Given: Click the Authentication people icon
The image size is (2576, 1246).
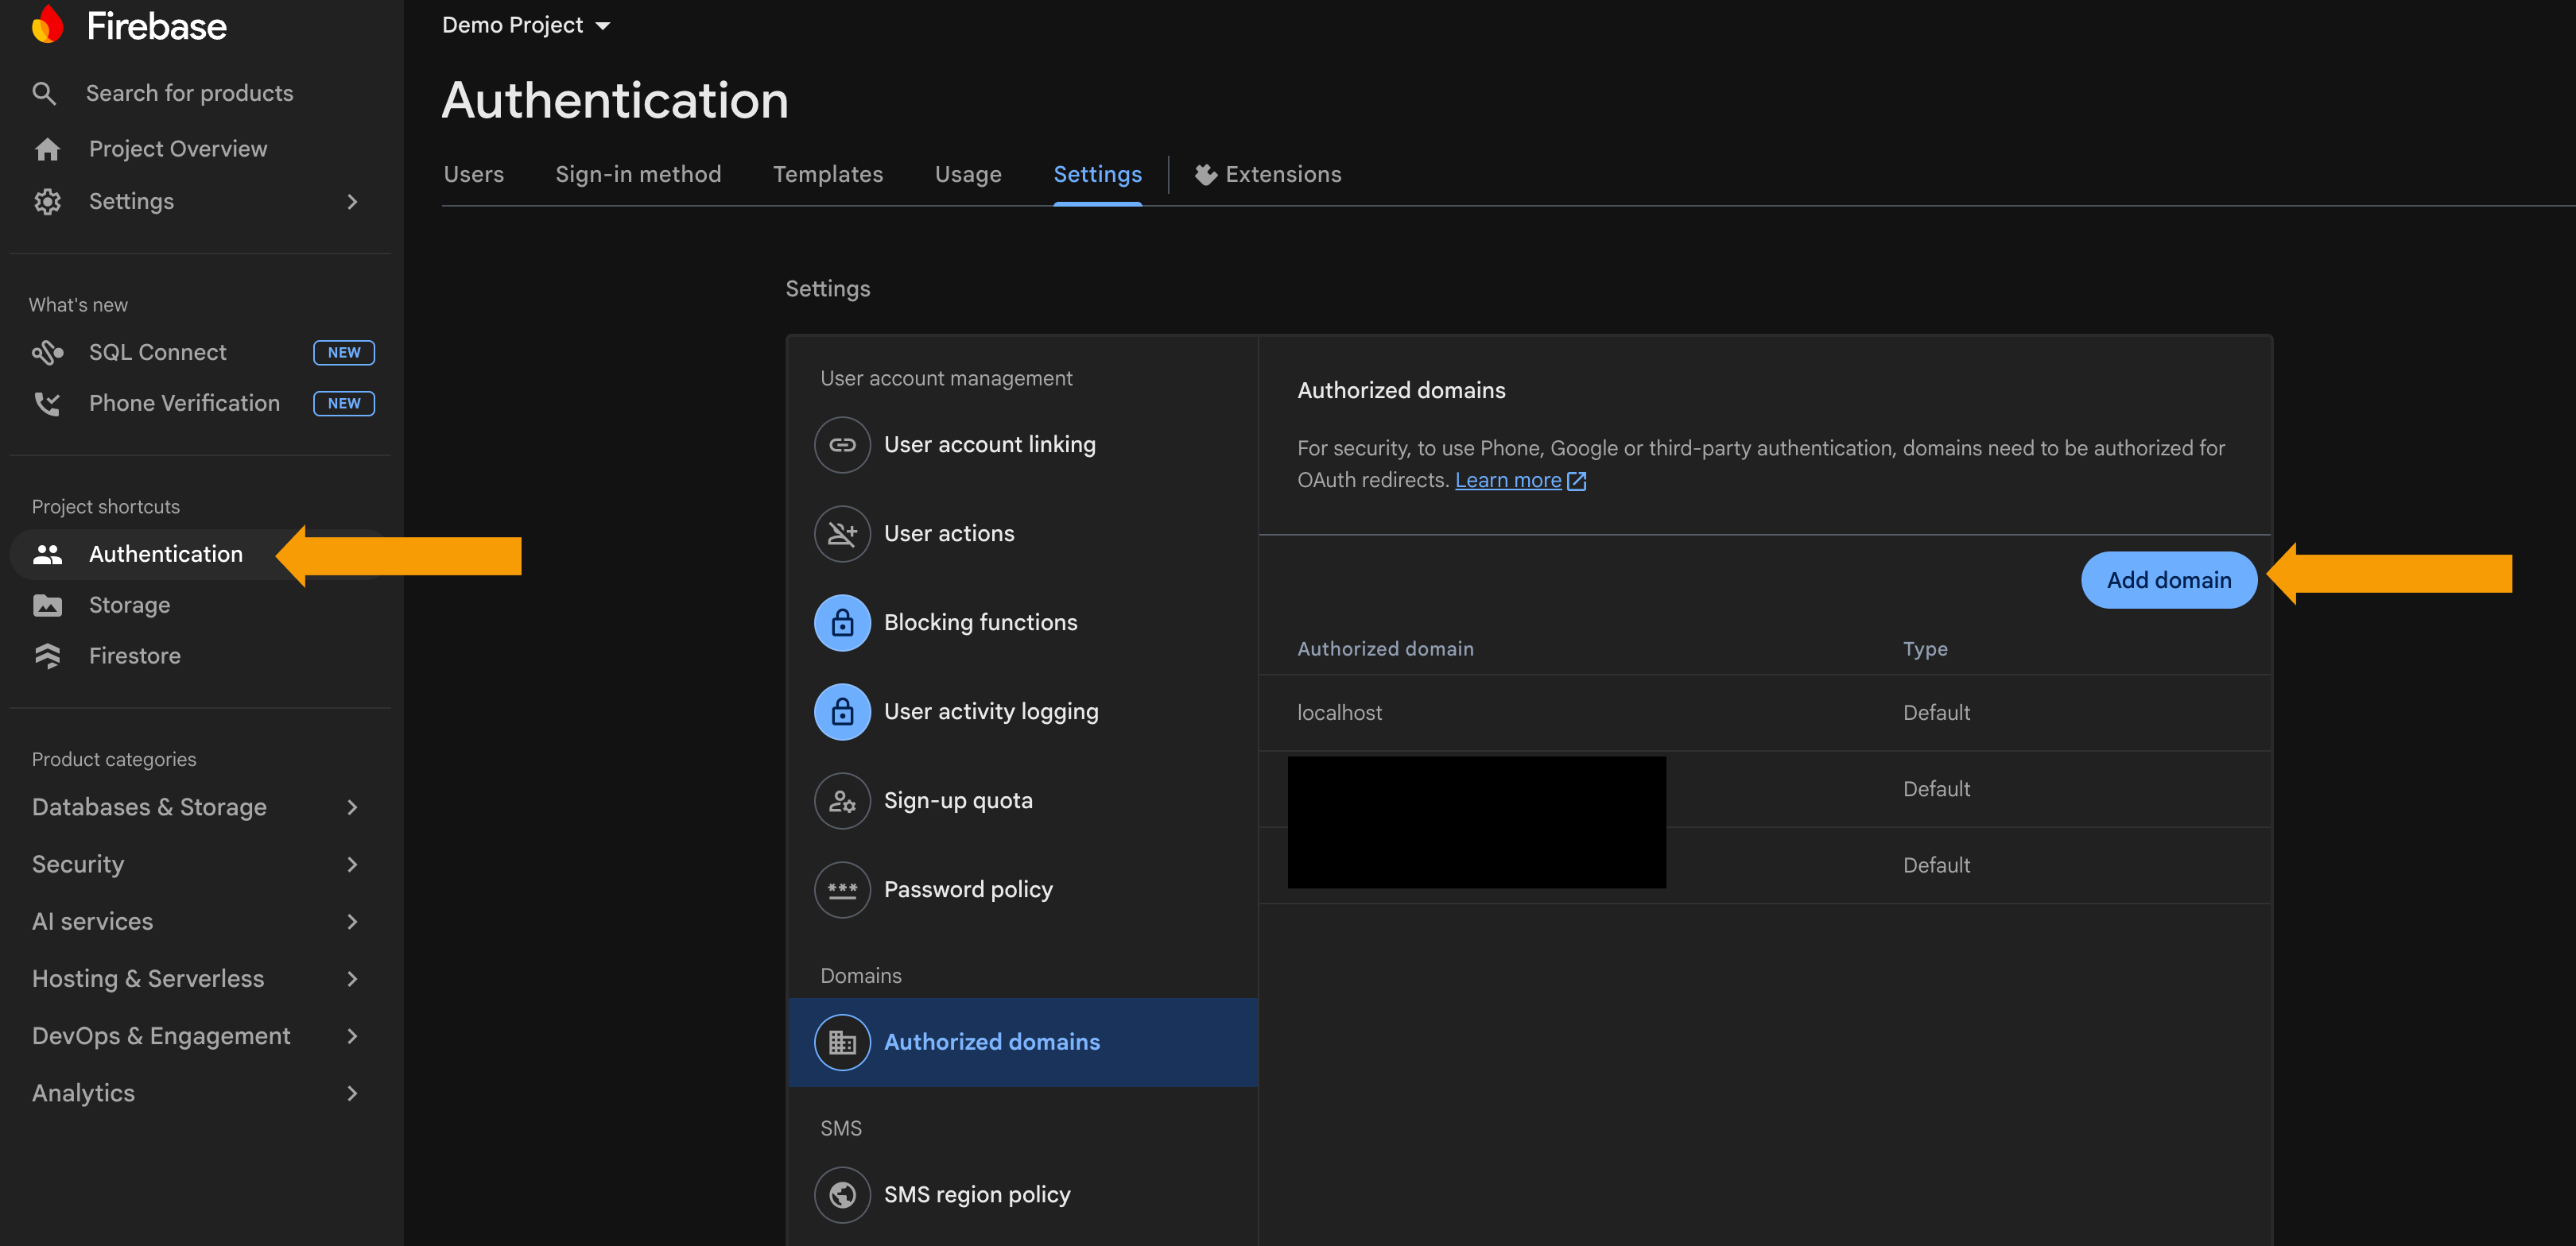Looking at the screenshot, I should (x=47, y=555).
